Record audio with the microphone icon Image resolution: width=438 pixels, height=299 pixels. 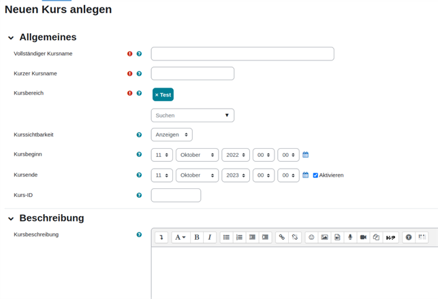(350, 237)
